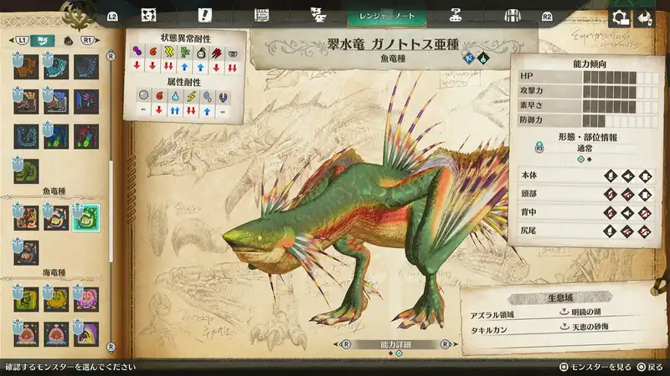Image resolution: width=670 pixels, height=376 pixels.
Task: Click the thunder element resistance icon
Action: (192, 97)
